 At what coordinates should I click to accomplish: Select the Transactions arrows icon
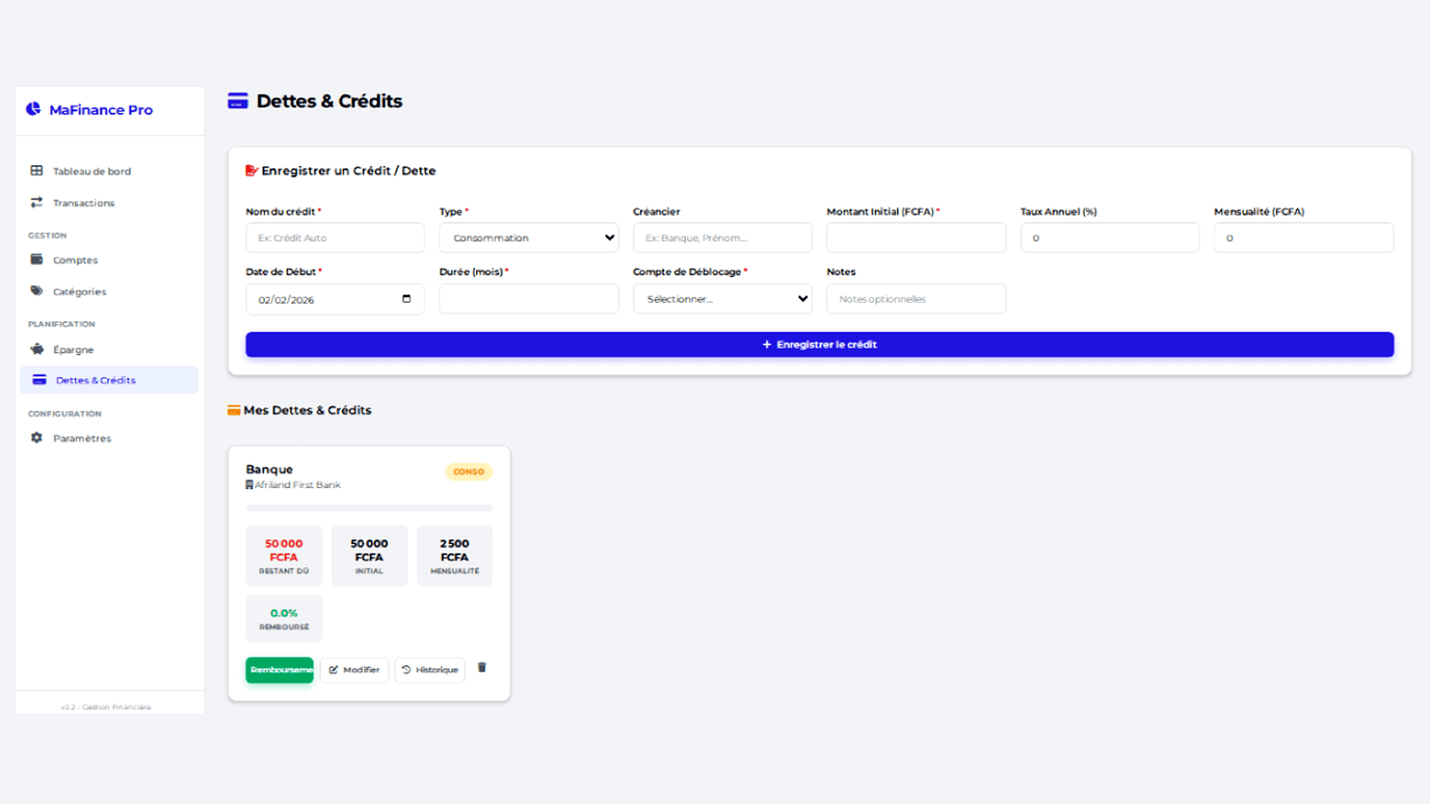pyautogui.click(x=36, y=203)
